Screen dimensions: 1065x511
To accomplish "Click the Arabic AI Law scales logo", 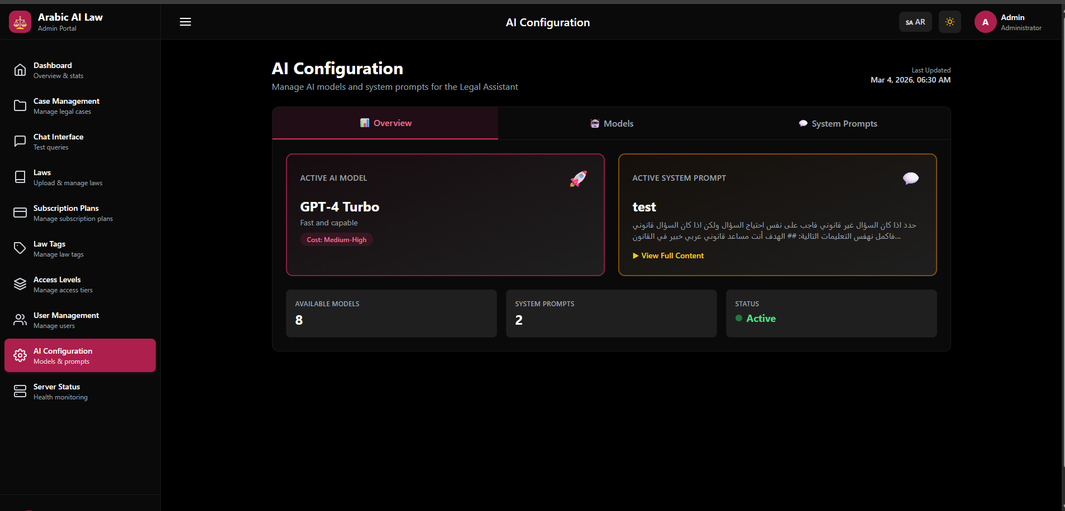I will tap(20, 22).
